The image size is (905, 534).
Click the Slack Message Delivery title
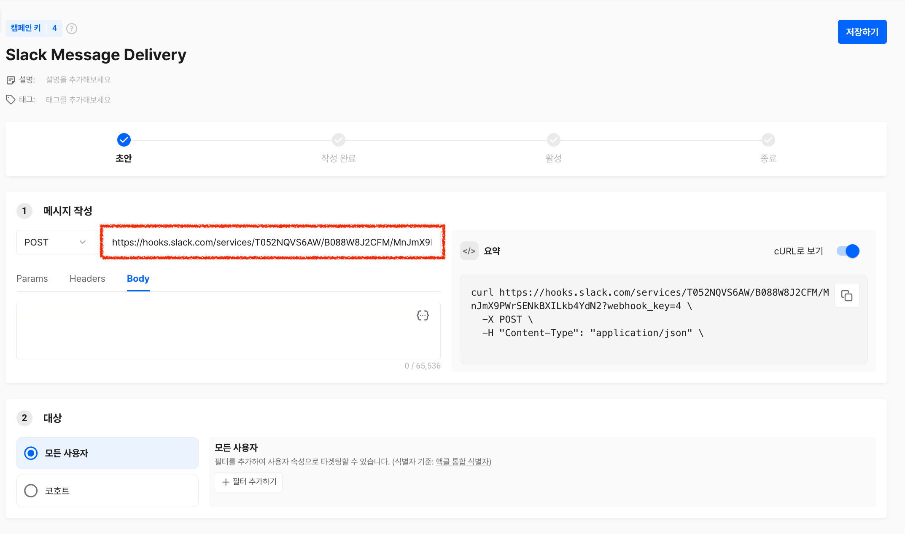pyautogui.click(x=96, y=55)
